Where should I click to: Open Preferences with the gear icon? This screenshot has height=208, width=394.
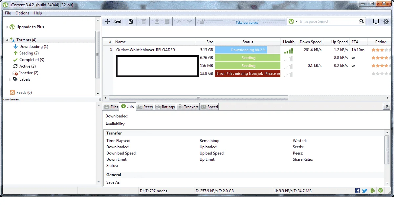tap(386, 21)
